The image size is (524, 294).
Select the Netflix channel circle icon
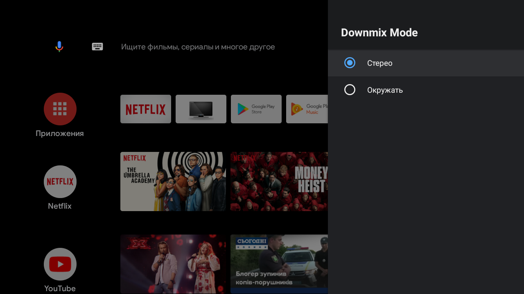coord(60,182)
